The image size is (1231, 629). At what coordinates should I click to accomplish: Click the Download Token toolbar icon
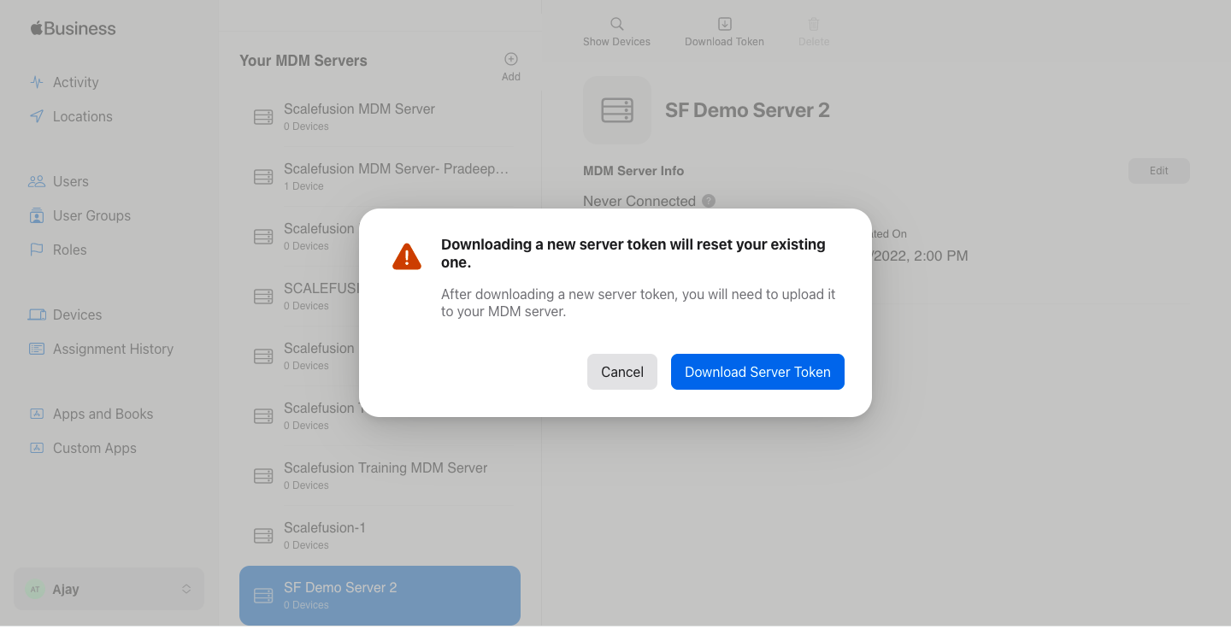[724, 24]
